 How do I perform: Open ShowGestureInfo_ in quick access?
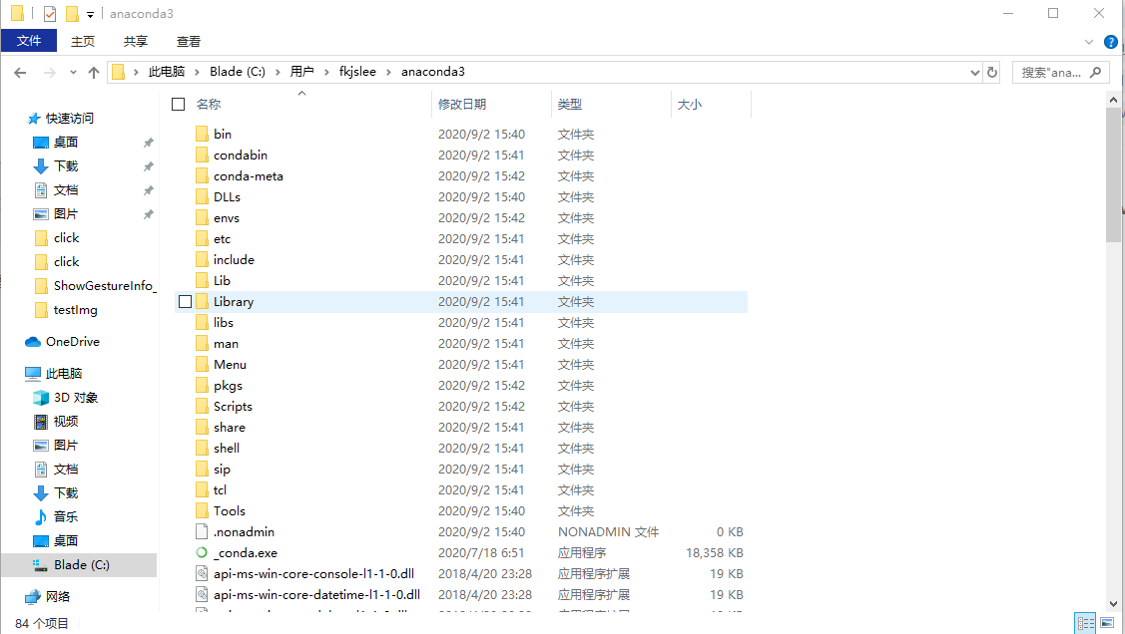pyautogui.click(x=96, y=286)
